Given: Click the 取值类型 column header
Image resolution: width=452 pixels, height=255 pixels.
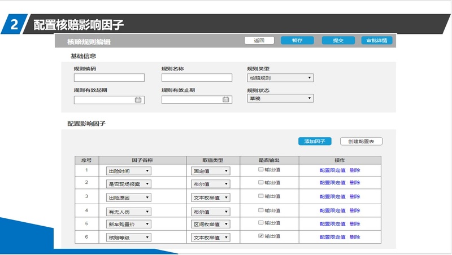Looking at the screenshot, I should (213, 160).
